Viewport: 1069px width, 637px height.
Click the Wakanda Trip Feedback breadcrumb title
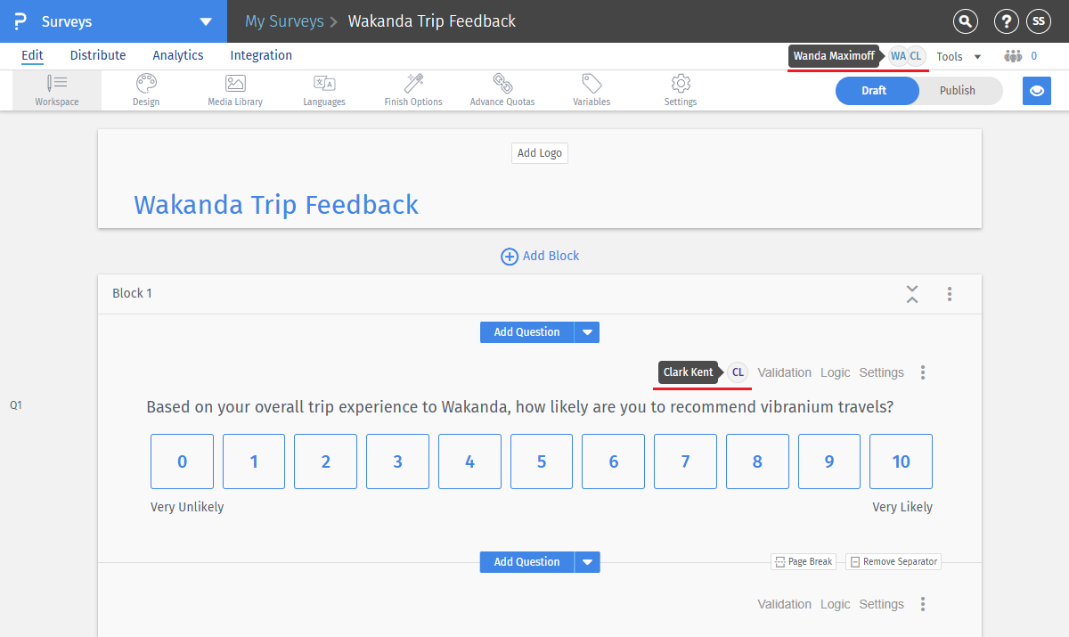tap(432, 21)
